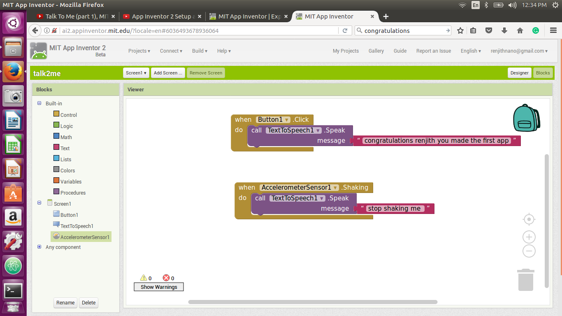The height and width of the screenshot is (316, 562).
Task: Open Amazon launcher in dock
Action: [x=14, y=217]
